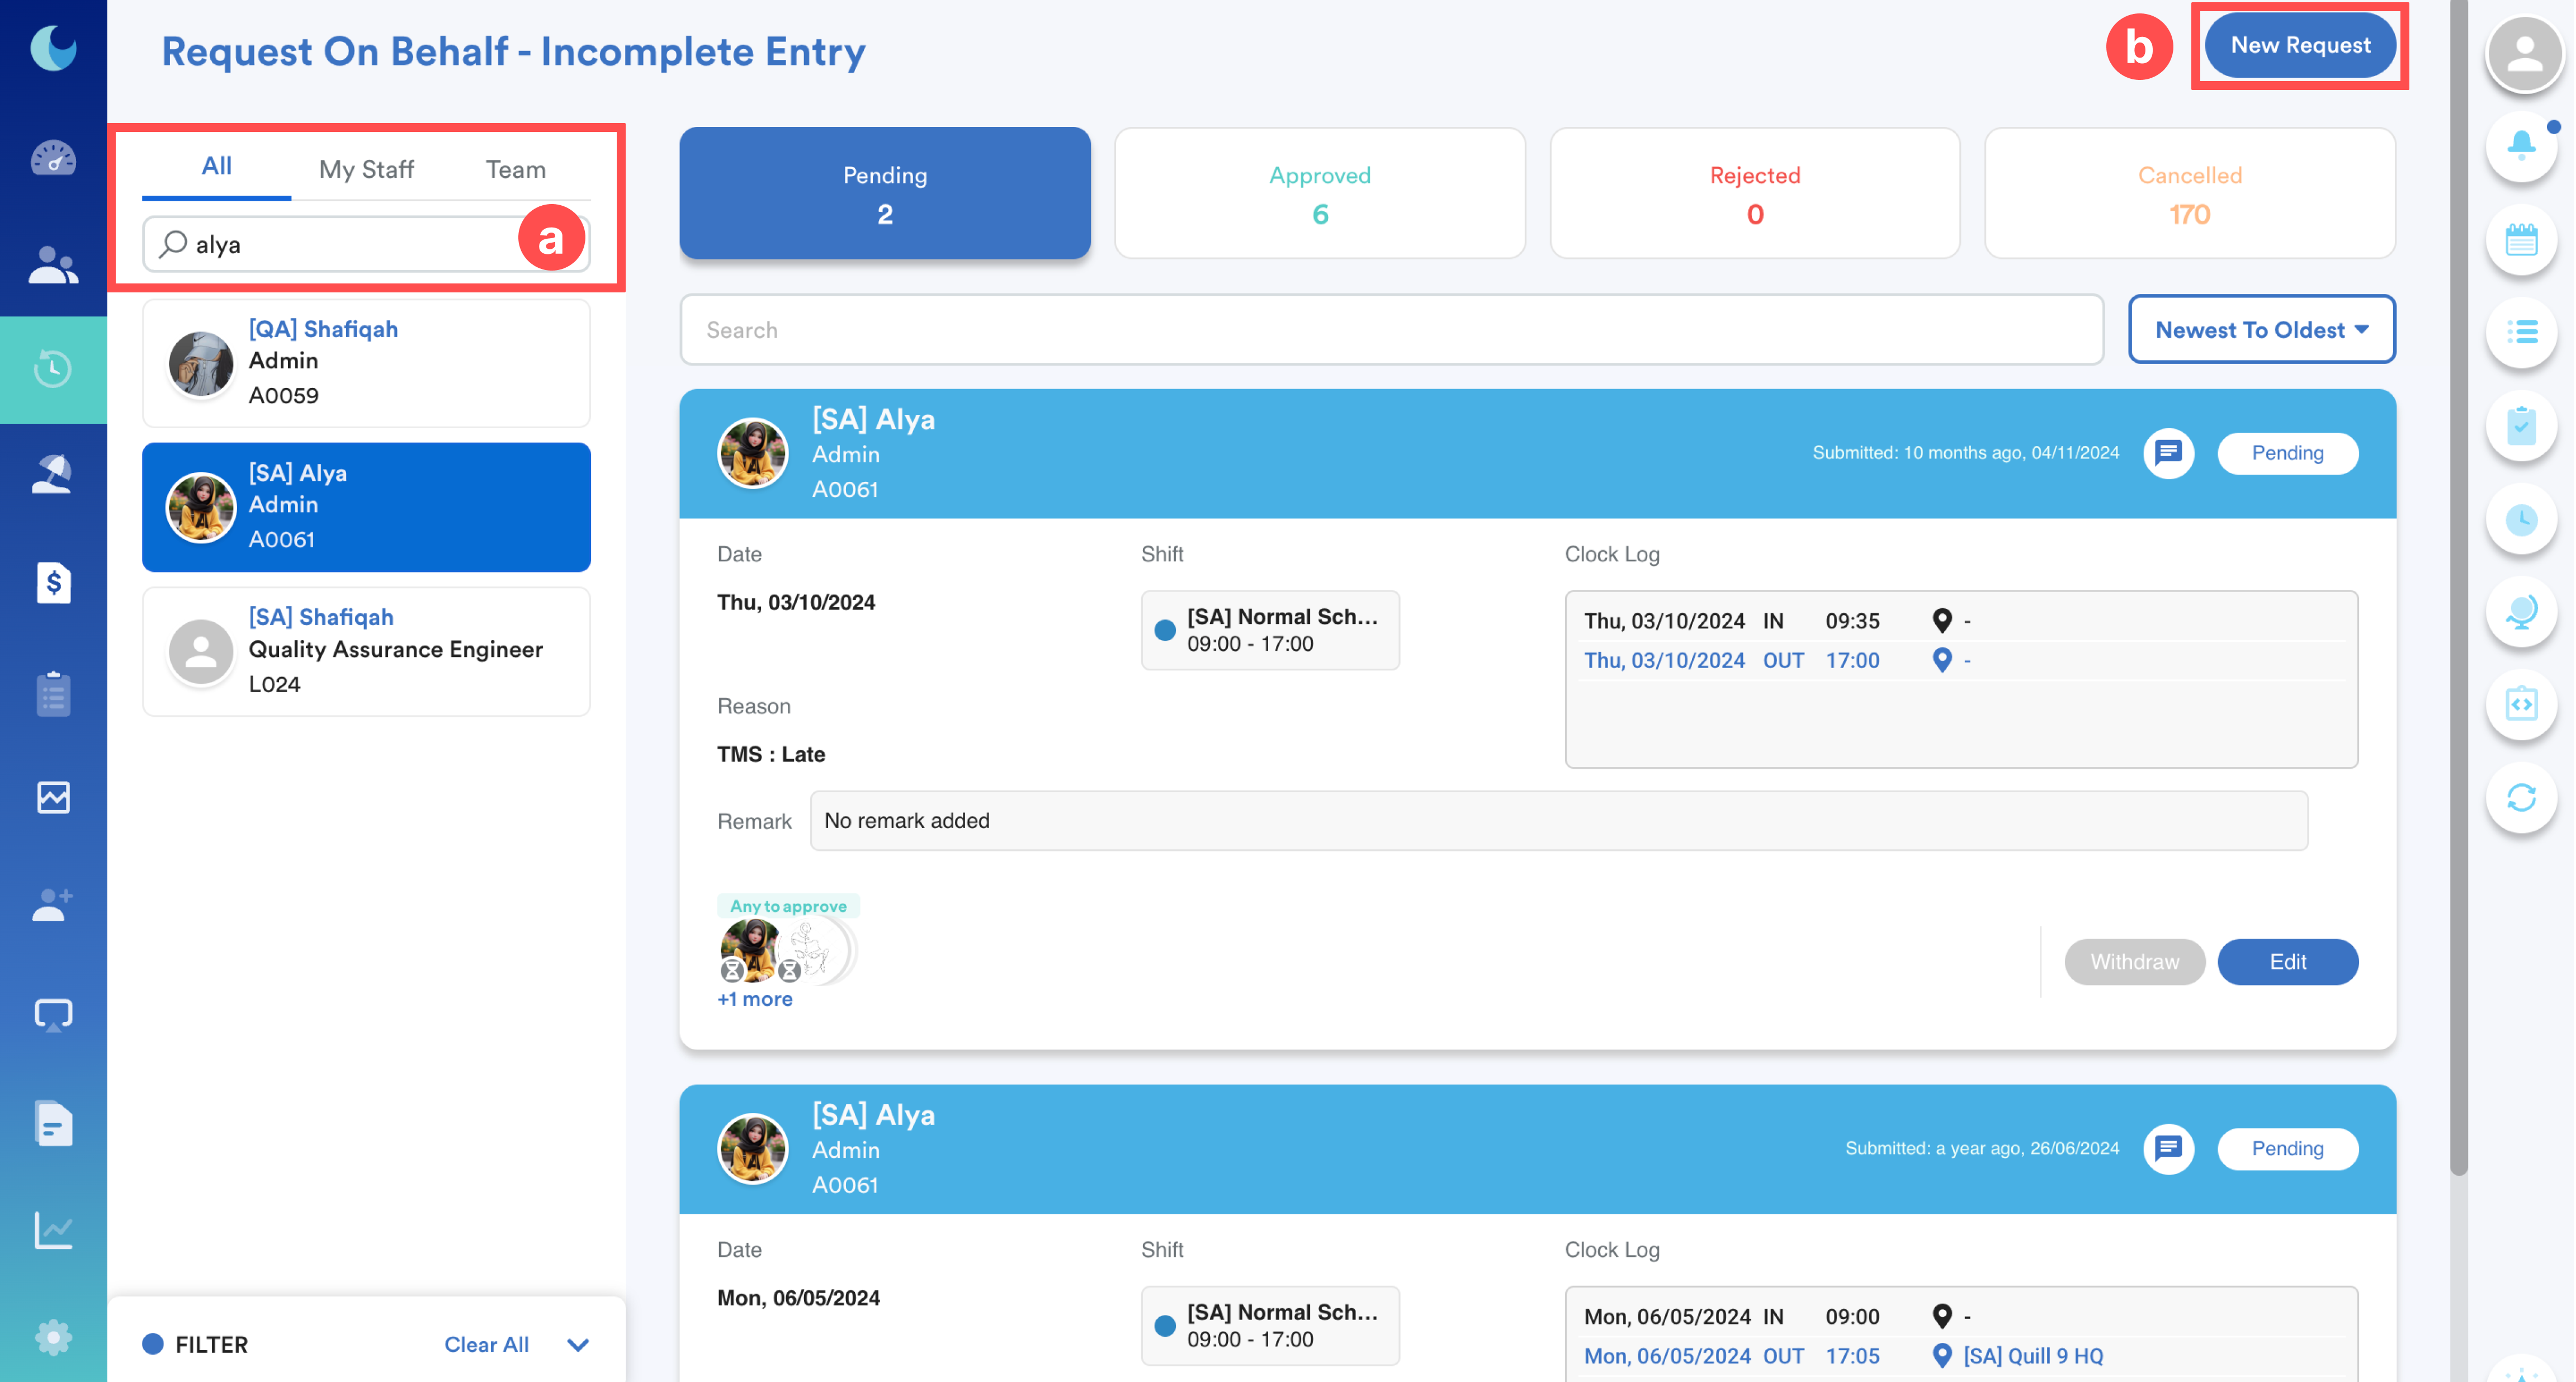Expand +1 more approvers link

point(754,999)
